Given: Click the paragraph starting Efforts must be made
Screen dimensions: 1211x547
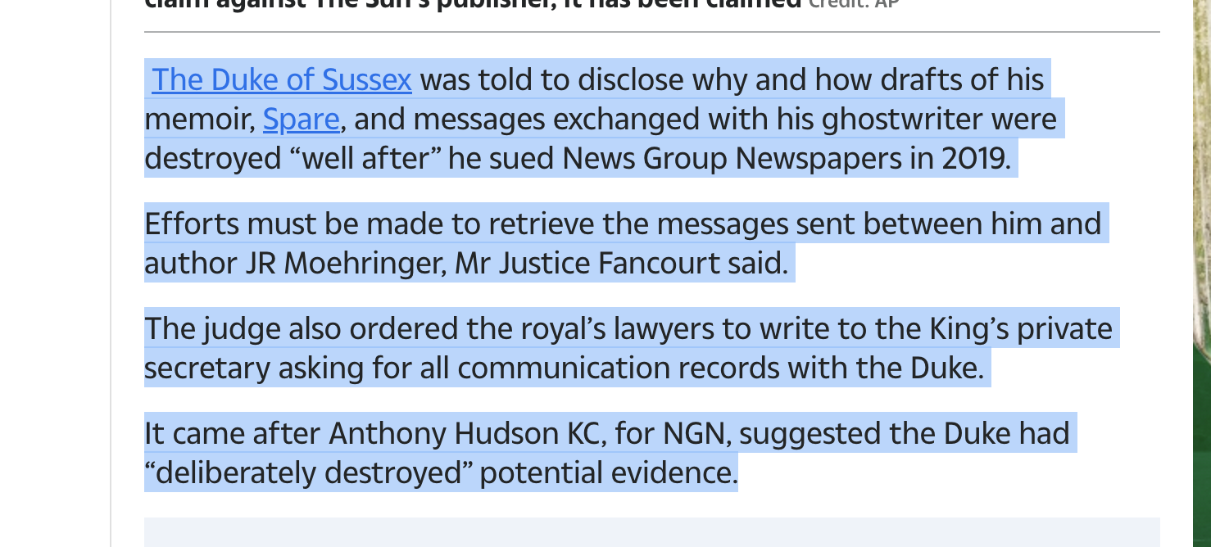Looking at the screenshot, I should tap(623, 243).
